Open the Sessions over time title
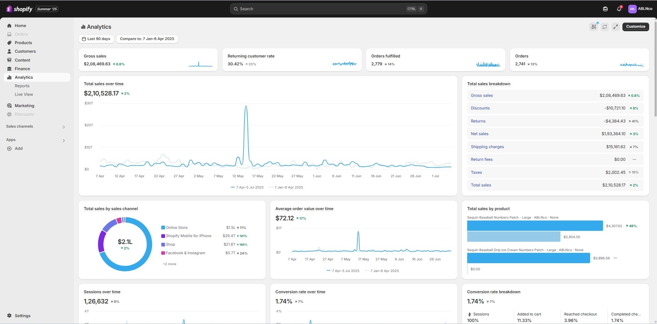This screenshot has width=657, height=324. coord(102,292)
